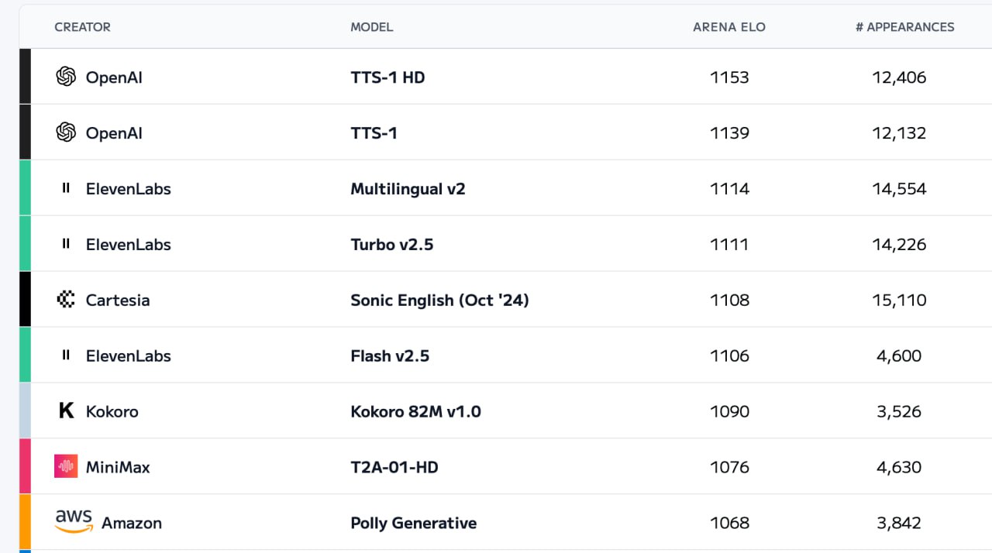Sort by the # Appearances column header
The width and height of the screenshot is (992, 553).
tap(905, 27)
